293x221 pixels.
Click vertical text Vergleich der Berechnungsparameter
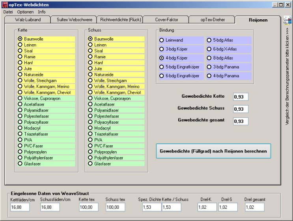click(x=287, y=76)
